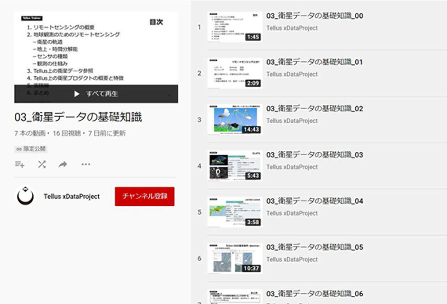
Task: Click channel name under video _02
Action: point(292,121)
